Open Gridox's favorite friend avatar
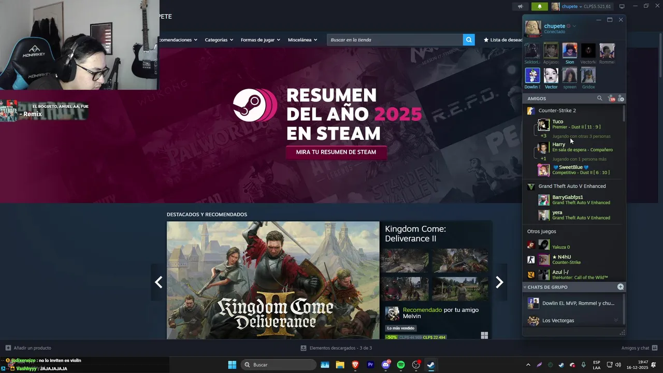Screen dimensions: 663x373 point(588,75)
